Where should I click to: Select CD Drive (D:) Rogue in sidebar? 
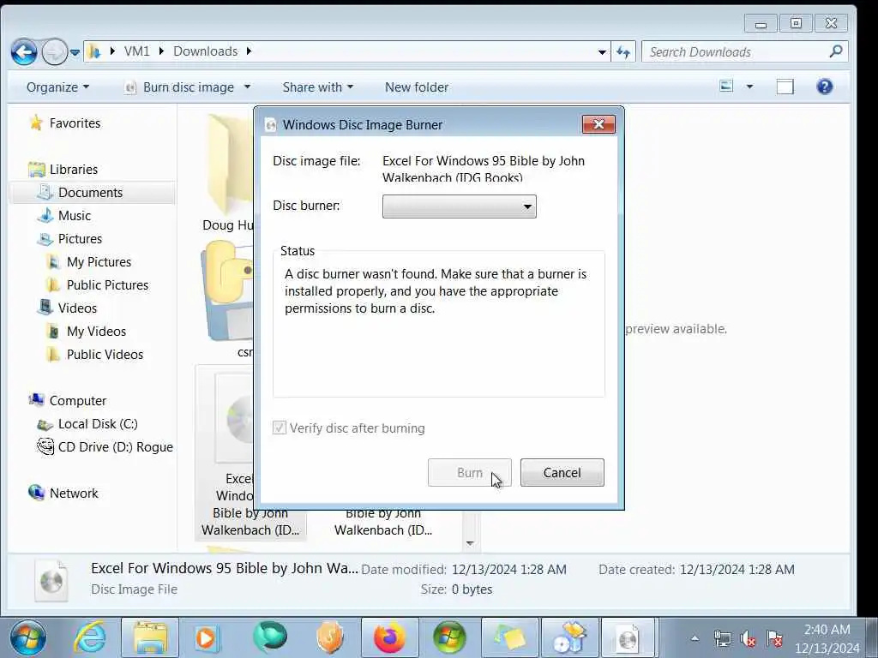pos(105,447)
